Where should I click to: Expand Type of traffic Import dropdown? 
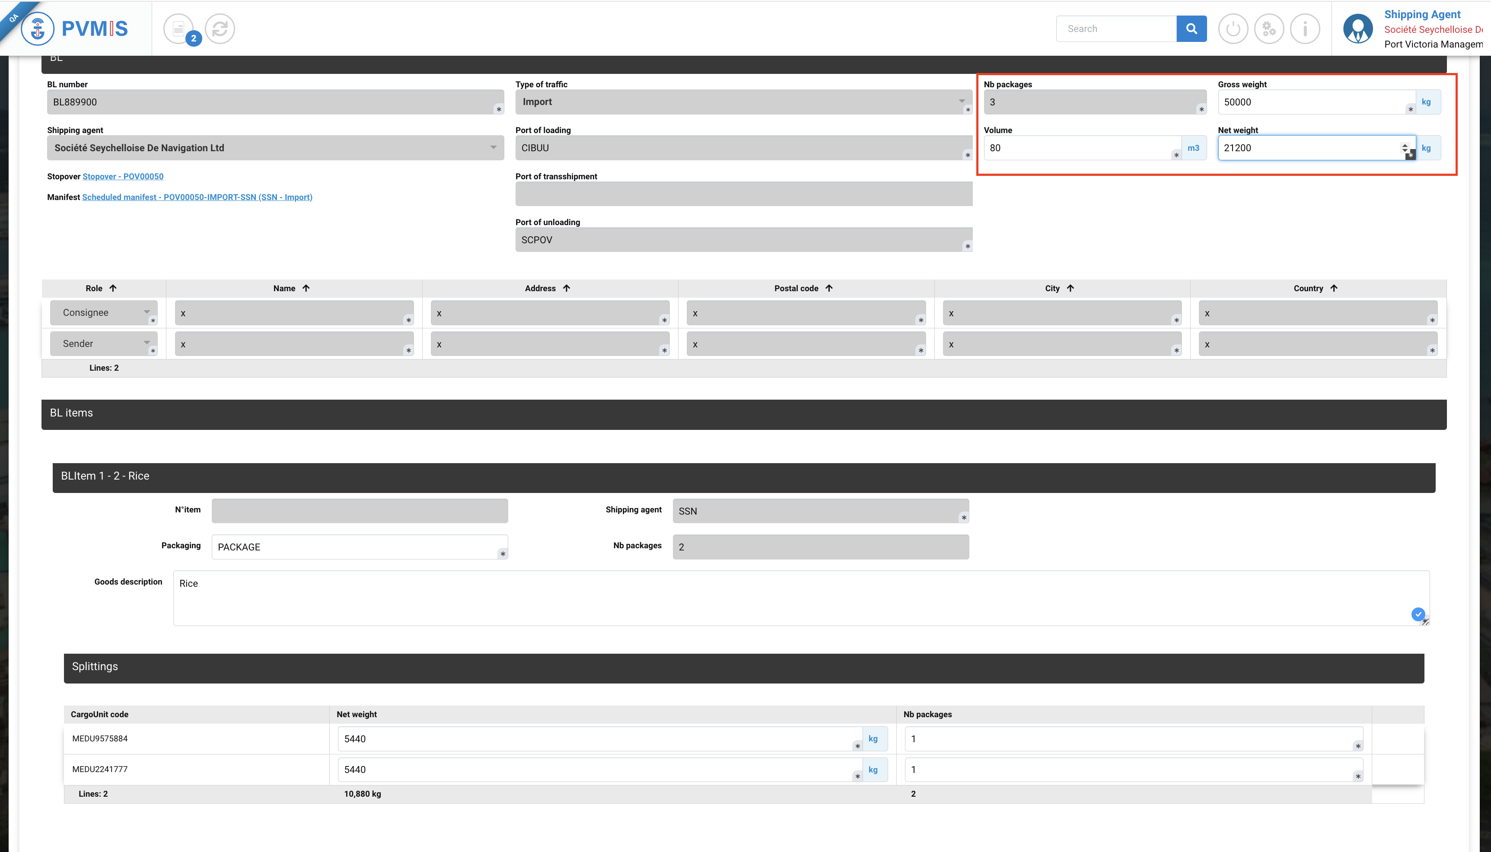coord(962,101)
